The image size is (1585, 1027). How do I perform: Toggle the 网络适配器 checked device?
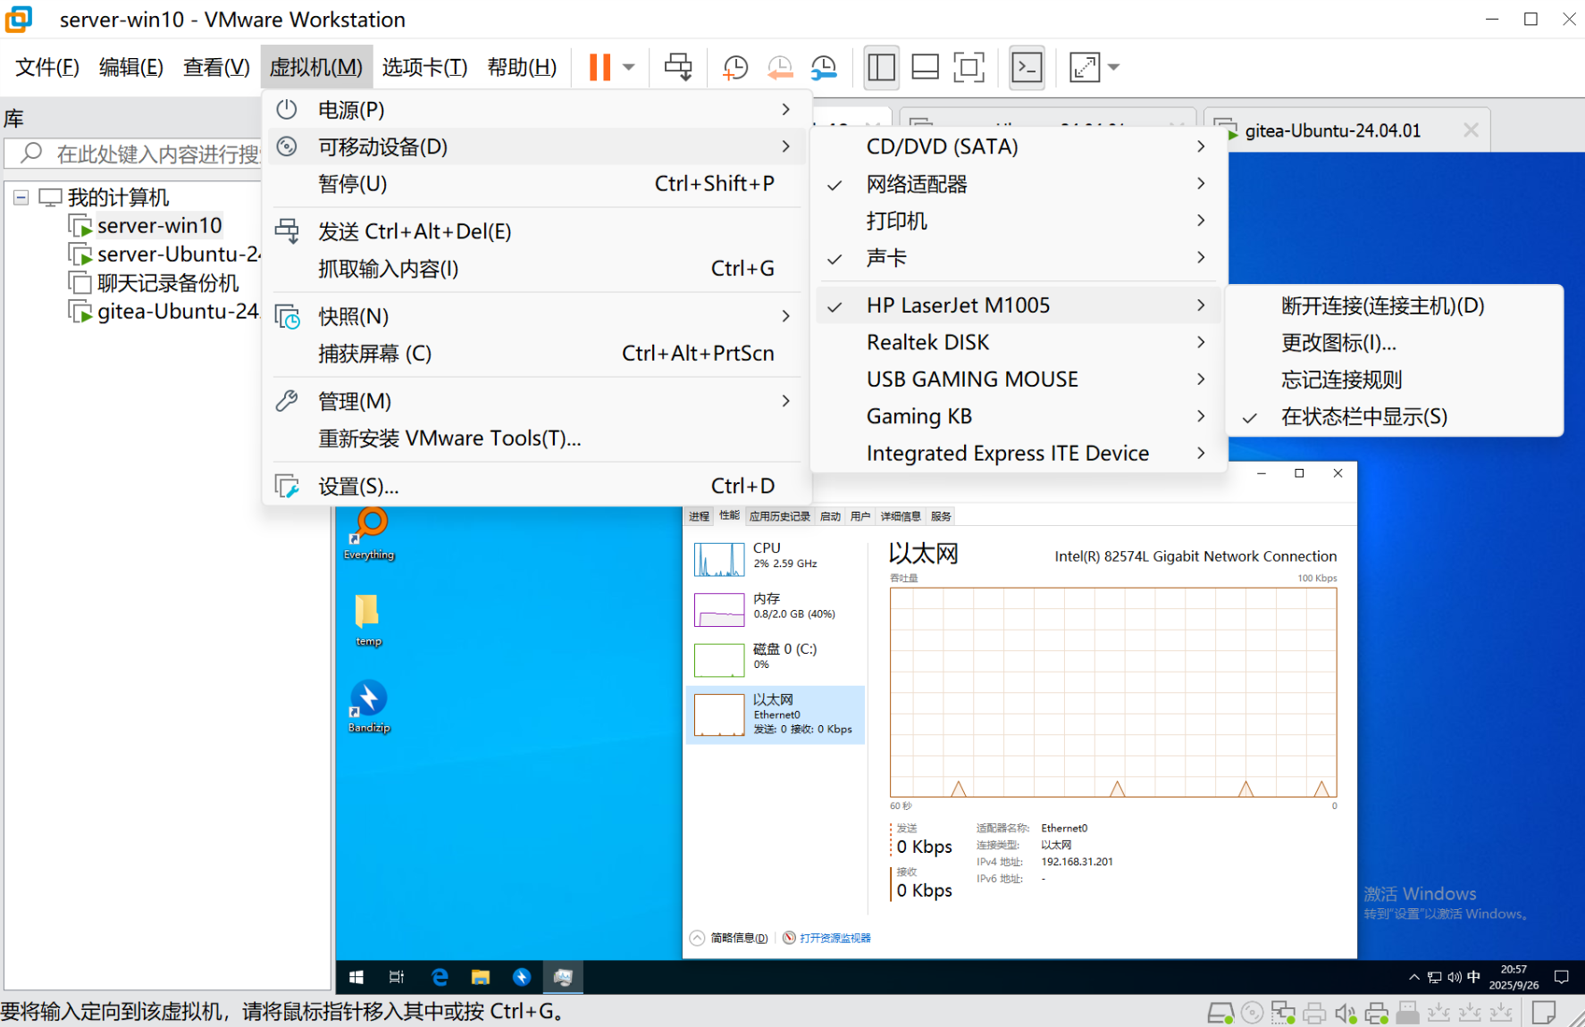(x=917, y=184)
